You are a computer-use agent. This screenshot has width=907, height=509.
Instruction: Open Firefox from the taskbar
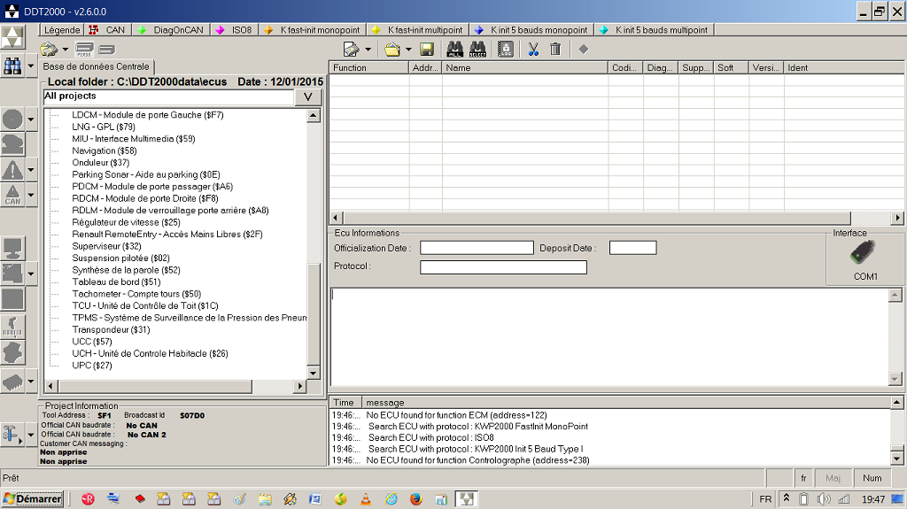[x=416, y=499]
